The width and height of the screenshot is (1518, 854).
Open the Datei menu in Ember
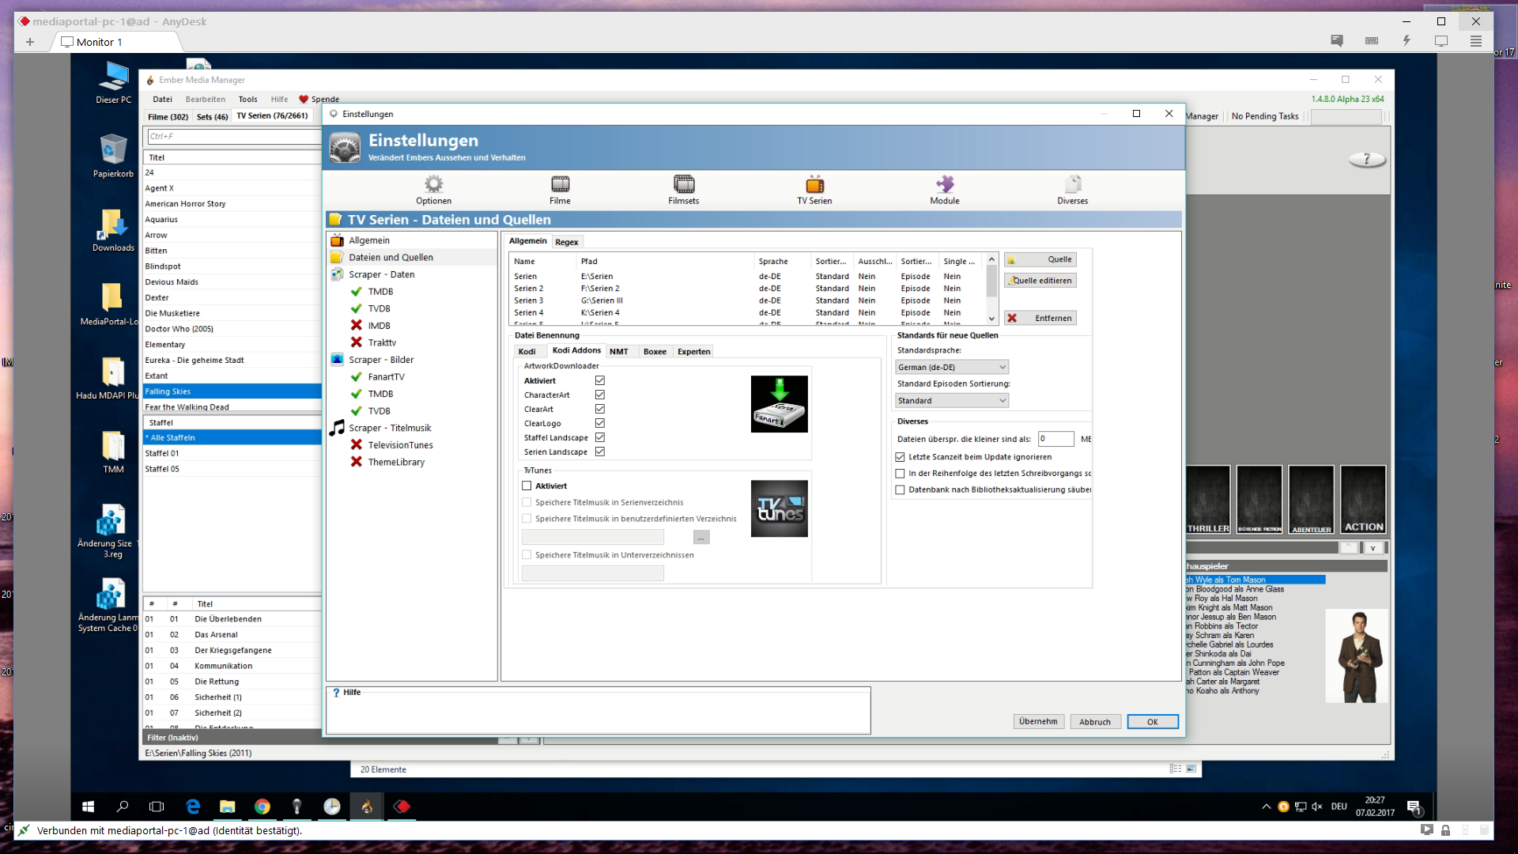pos(162,99)
